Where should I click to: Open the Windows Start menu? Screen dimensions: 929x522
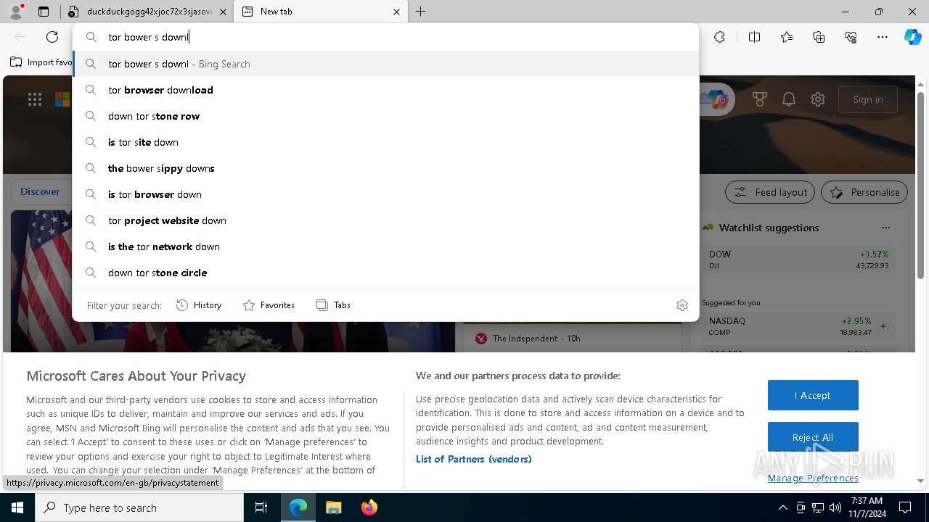17,507
